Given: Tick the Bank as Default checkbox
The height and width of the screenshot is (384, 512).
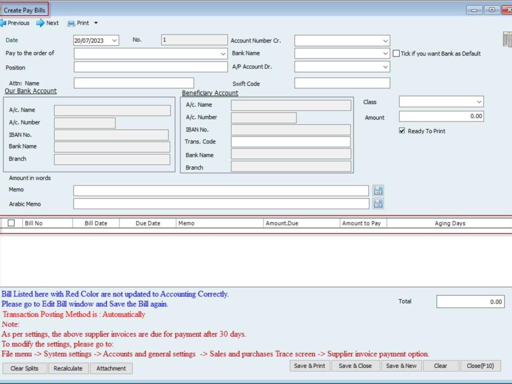Looking at the screenshot, I should pos(396,54).
